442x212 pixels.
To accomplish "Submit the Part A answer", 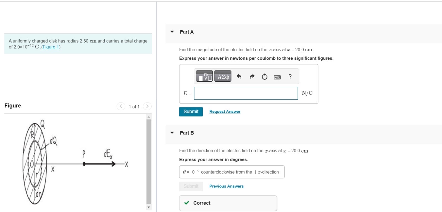I will point(191,112).
